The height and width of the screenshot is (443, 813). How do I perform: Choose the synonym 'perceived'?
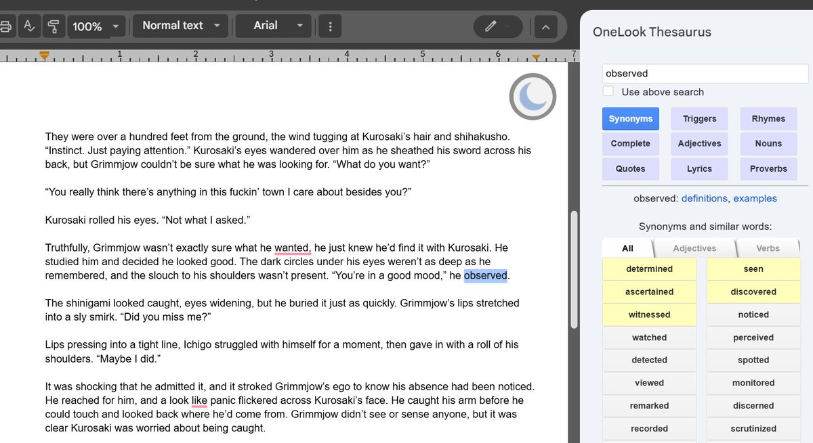coord(753,337)
